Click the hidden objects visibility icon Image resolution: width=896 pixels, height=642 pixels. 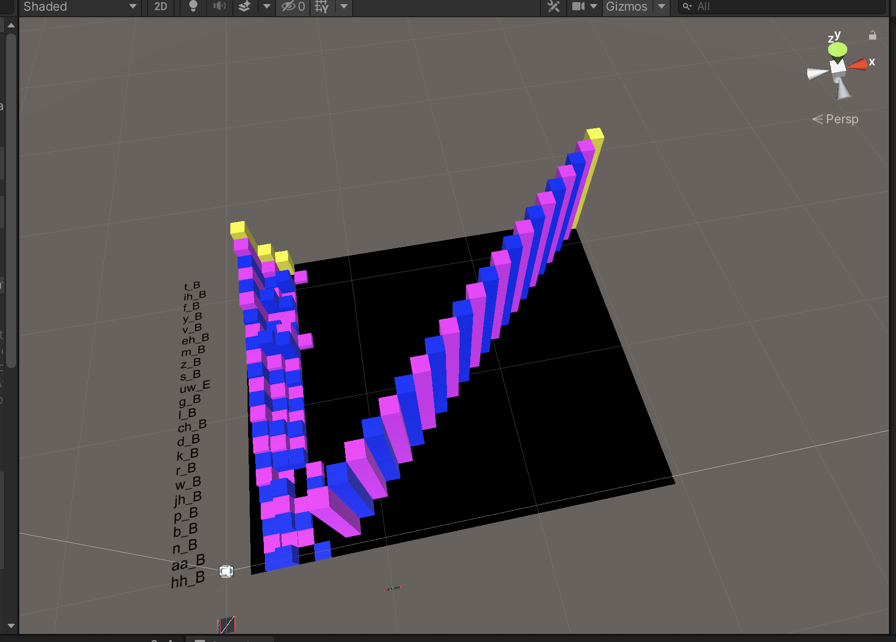(x=293, y=7)
